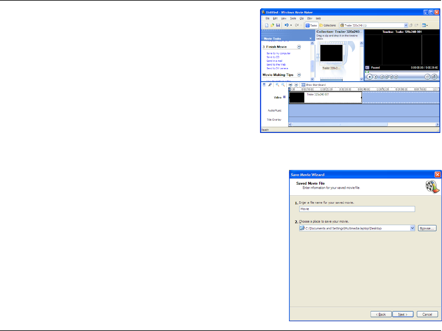442x331 pixels.
Task: Click the movie file name input field
Action: click(x=357, y=209)
